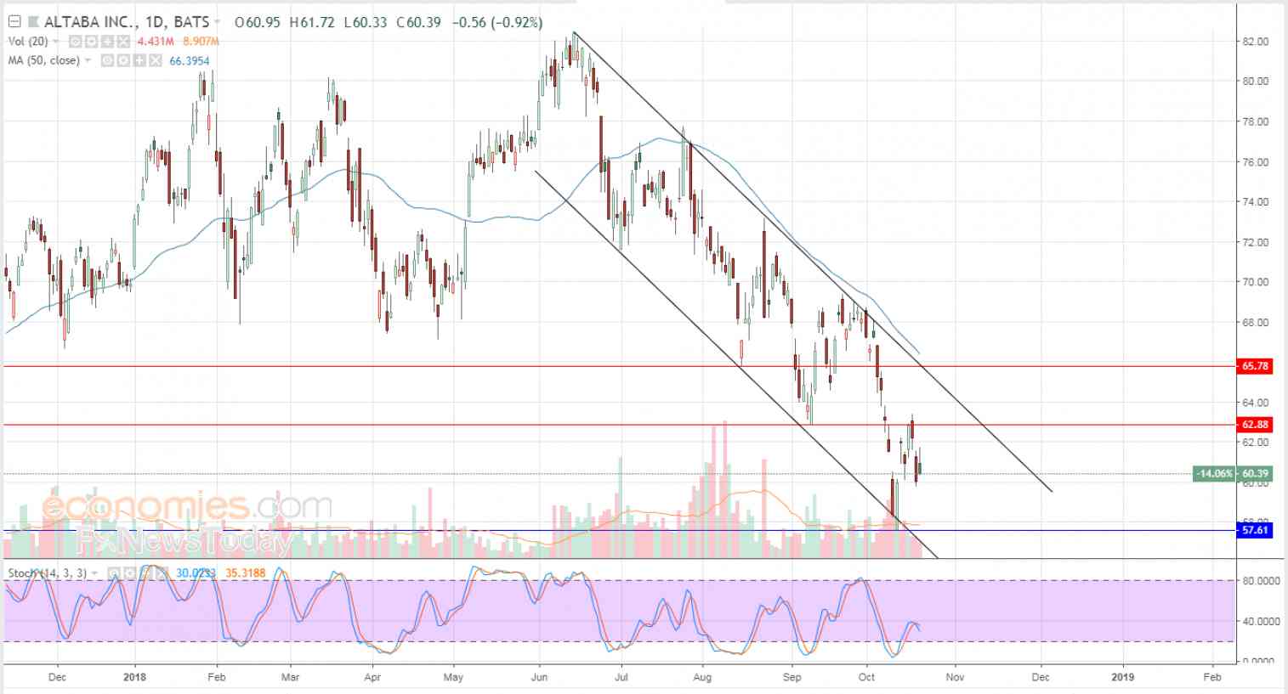Click the 60.39 current price label

click(x=1255, y=473)
